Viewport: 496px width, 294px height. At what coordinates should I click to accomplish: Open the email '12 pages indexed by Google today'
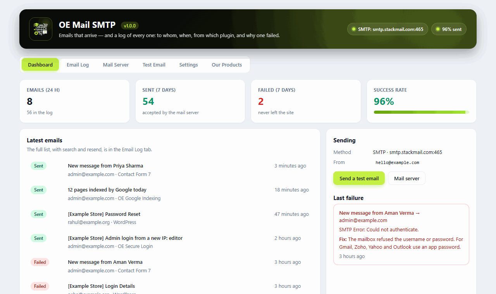coord(107,190)
